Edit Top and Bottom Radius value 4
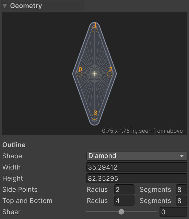 click(x=124, y=201)
